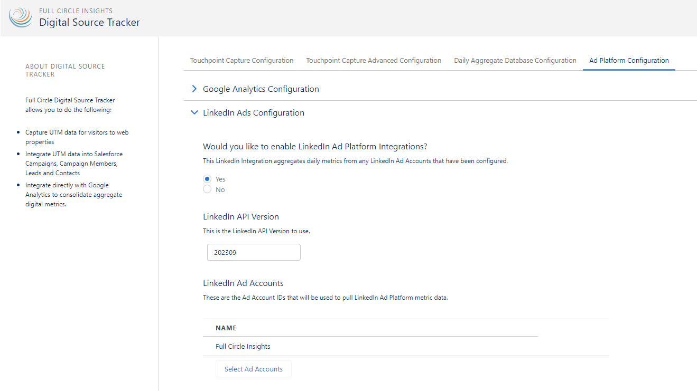Screen dimensions: 697x391
Task: Click the 'Capture UTM data for visitors' bullet
Action: click(x=77, y=137)
